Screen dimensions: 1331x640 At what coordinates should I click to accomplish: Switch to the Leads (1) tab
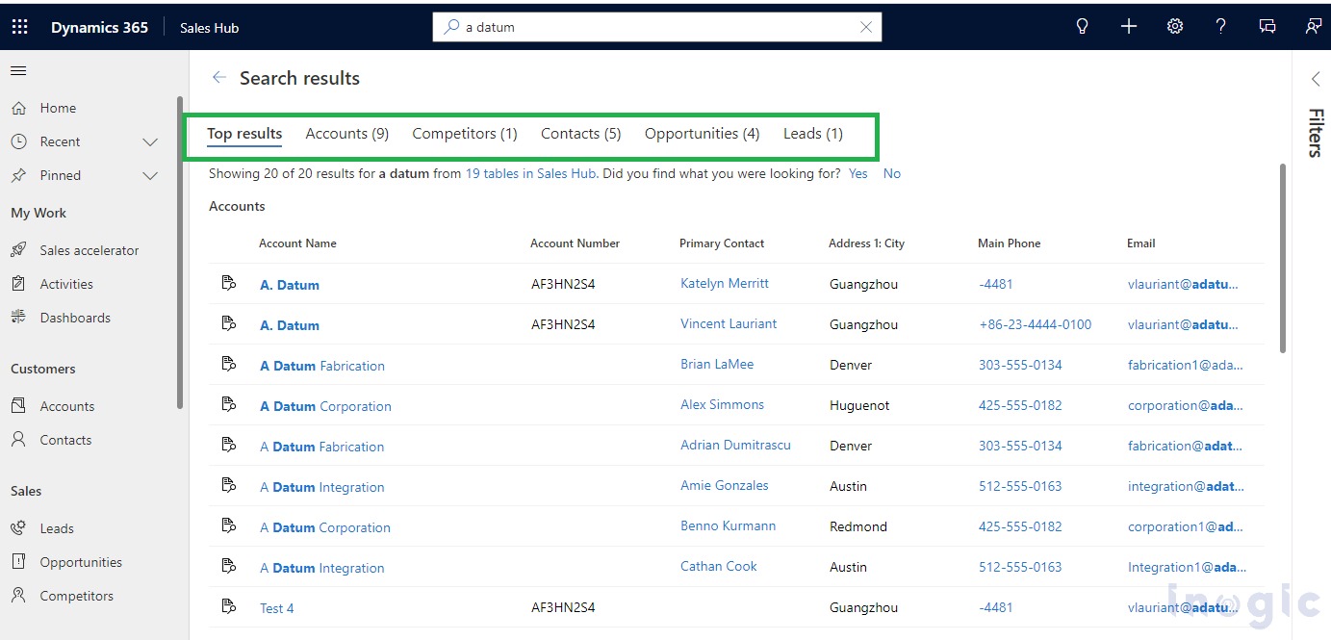click(813, 134)
